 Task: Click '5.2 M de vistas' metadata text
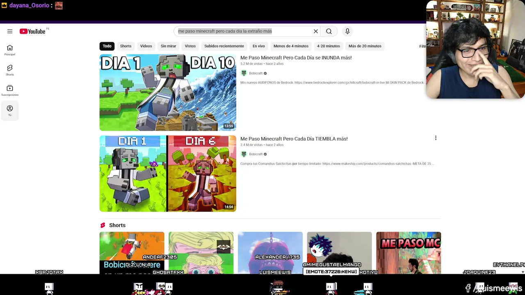pyautogui.click(x=251, y=64)
